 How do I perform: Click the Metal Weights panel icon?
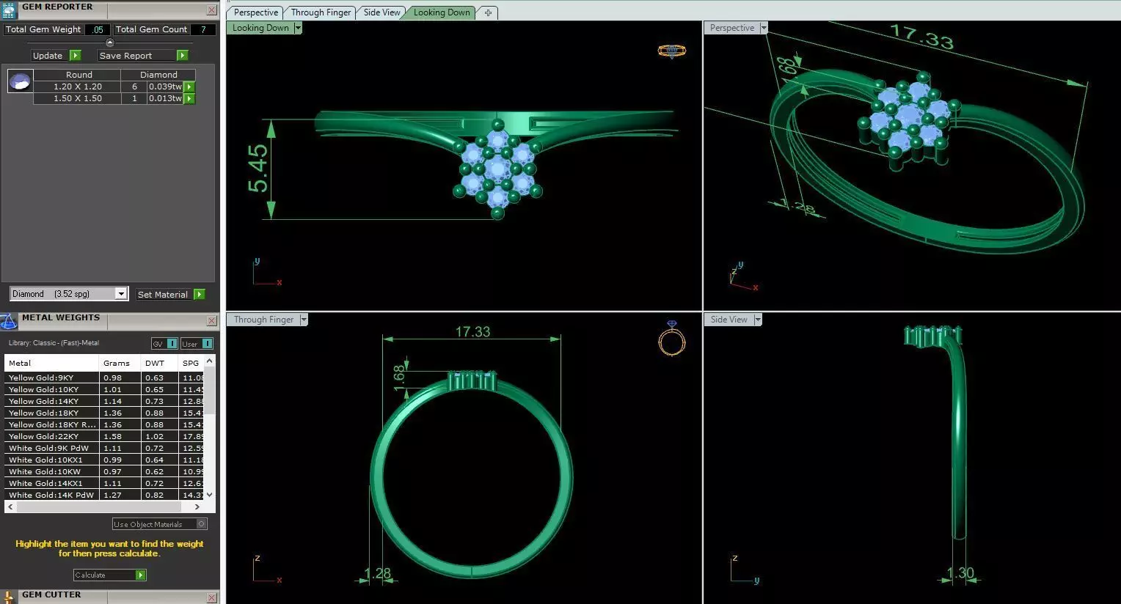coord(9,321)
